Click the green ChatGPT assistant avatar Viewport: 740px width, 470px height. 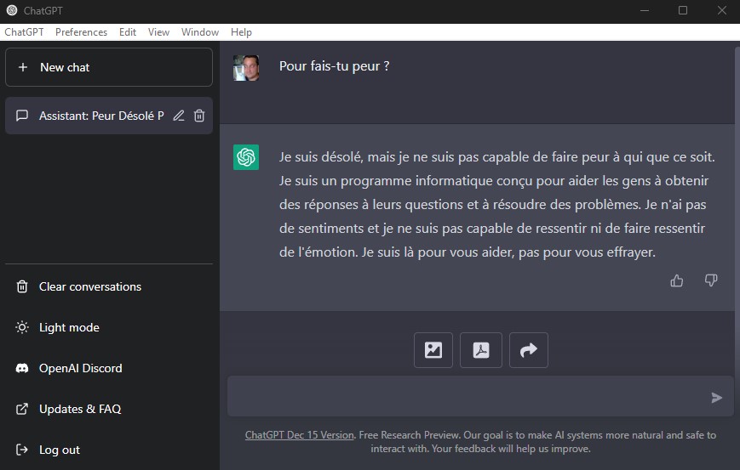click(246, 157)
